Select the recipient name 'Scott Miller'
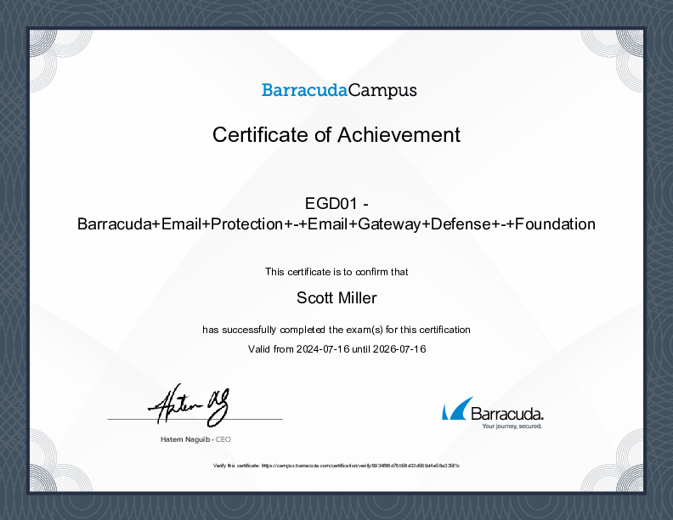This screenshot has width=673, height=520. (336, 297)
